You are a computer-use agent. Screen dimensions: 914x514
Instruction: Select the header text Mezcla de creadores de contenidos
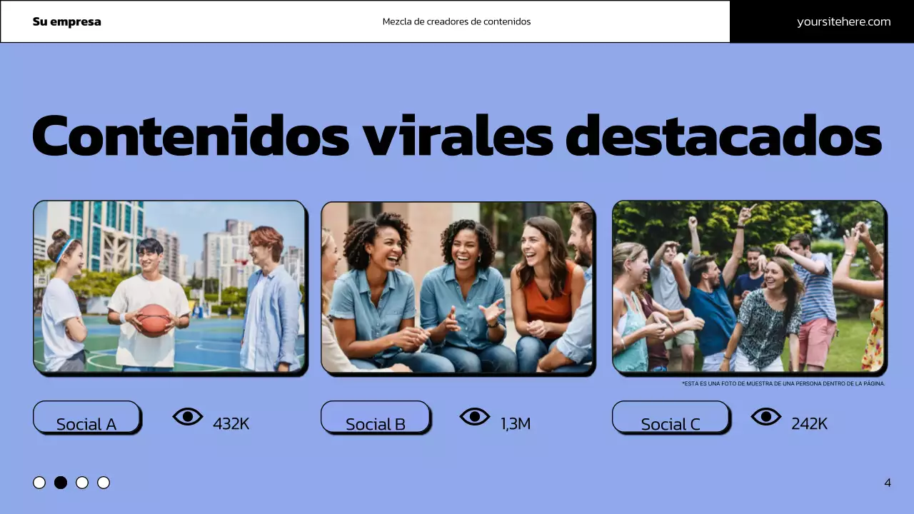click(x=457, y=21)
